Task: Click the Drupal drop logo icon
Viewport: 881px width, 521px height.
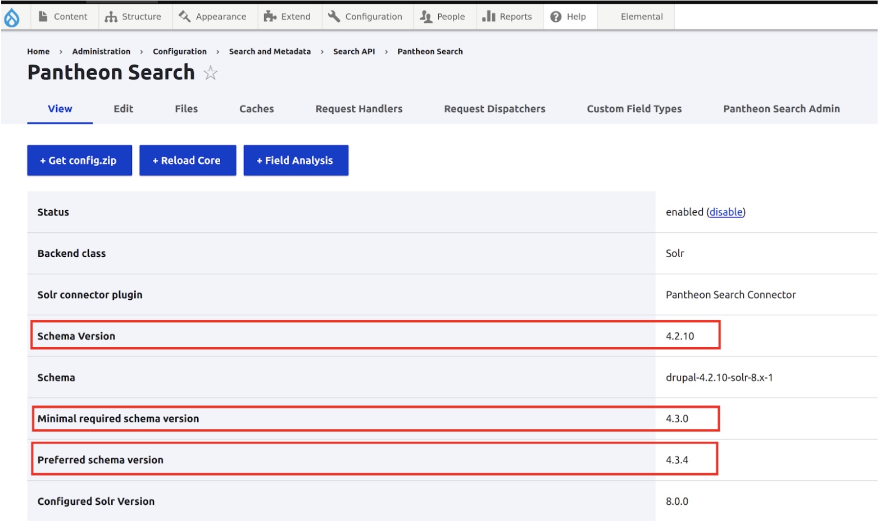Action: pos(11,17)
